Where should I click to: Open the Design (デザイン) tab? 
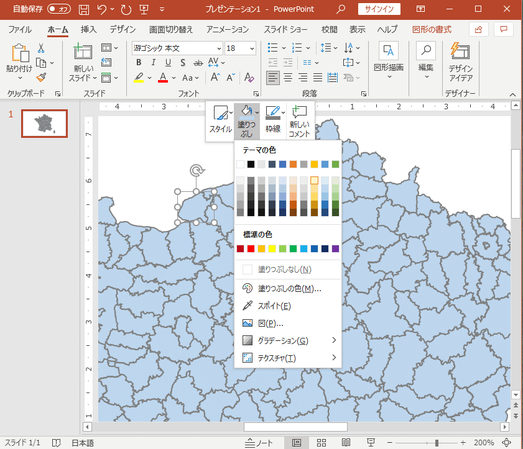123,30
